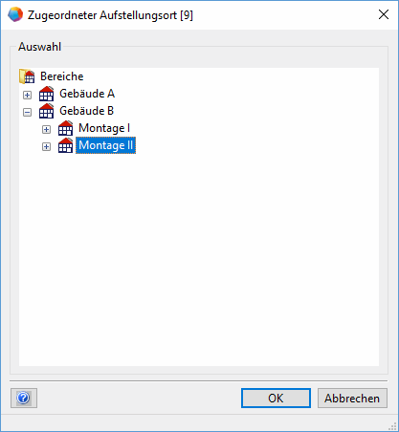Expand the Montage II node
Image resolution: width=399 pixels, height=432 pixels.
[47, 146]
